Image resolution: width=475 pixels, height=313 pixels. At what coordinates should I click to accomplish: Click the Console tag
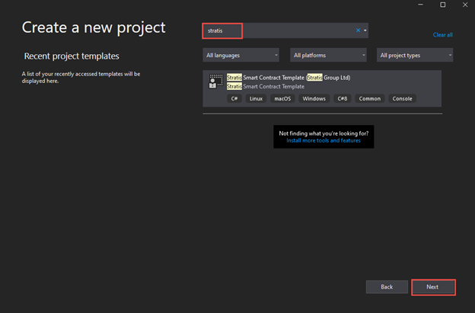pyautogui.click(x=402, y=99)
